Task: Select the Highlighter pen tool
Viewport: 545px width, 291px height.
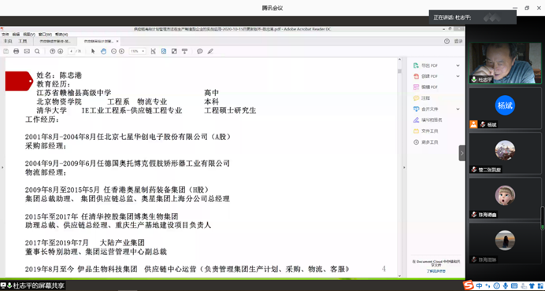Action: [x=210, y=51]
